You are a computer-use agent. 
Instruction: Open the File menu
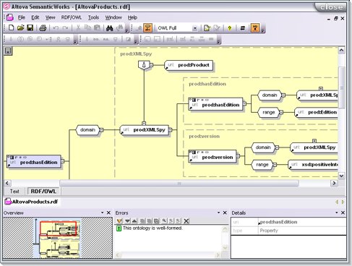tap(22, 17)
